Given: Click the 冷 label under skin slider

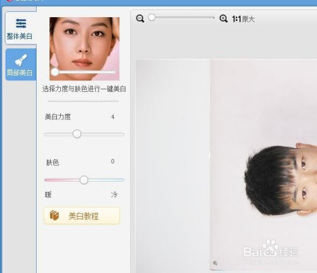Looking at the screenshot, I should coord(114,194).
